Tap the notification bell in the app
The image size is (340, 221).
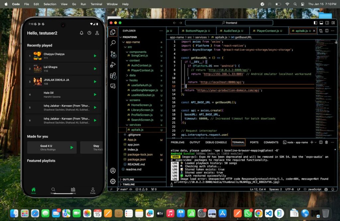(81, 33)
